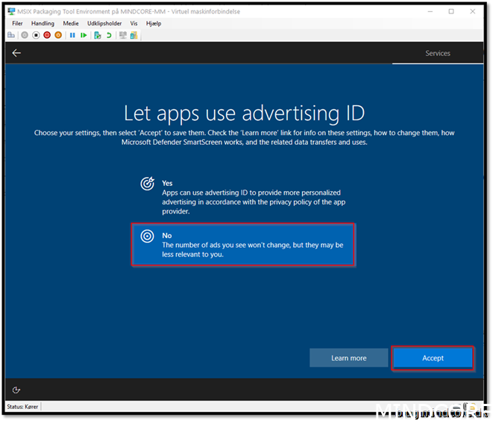Click the green Reset toolbar icon
Screen dimensions: 493x421
84,35
